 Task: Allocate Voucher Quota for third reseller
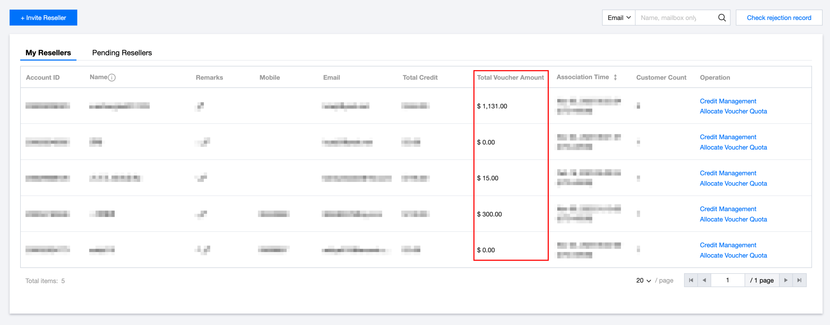[x=733, y=183]
